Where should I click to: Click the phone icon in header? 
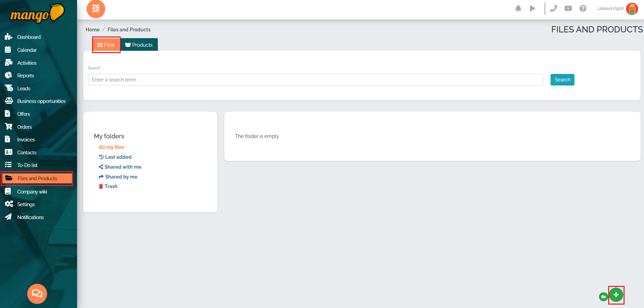pyautogui.click(x=554, y=9)
